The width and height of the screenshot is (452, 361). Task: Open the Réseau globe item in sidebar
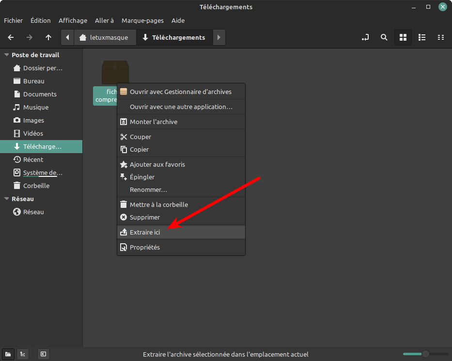(41, 212)
